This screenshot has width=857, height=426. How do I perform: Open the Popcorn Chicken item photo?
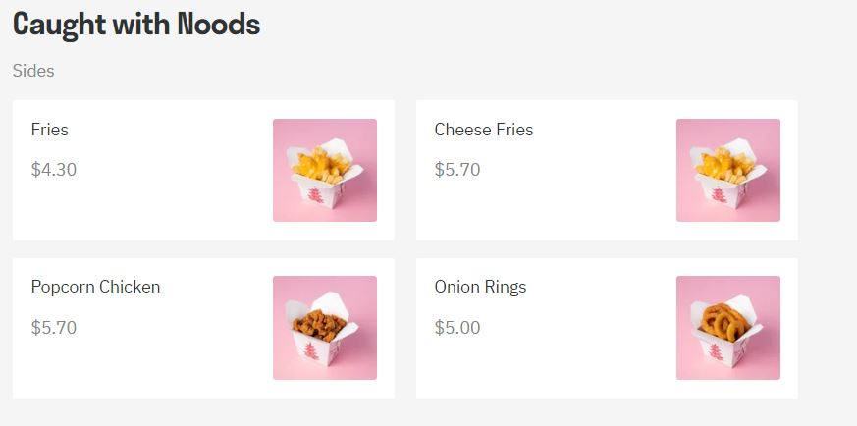(x=324, y=327)
